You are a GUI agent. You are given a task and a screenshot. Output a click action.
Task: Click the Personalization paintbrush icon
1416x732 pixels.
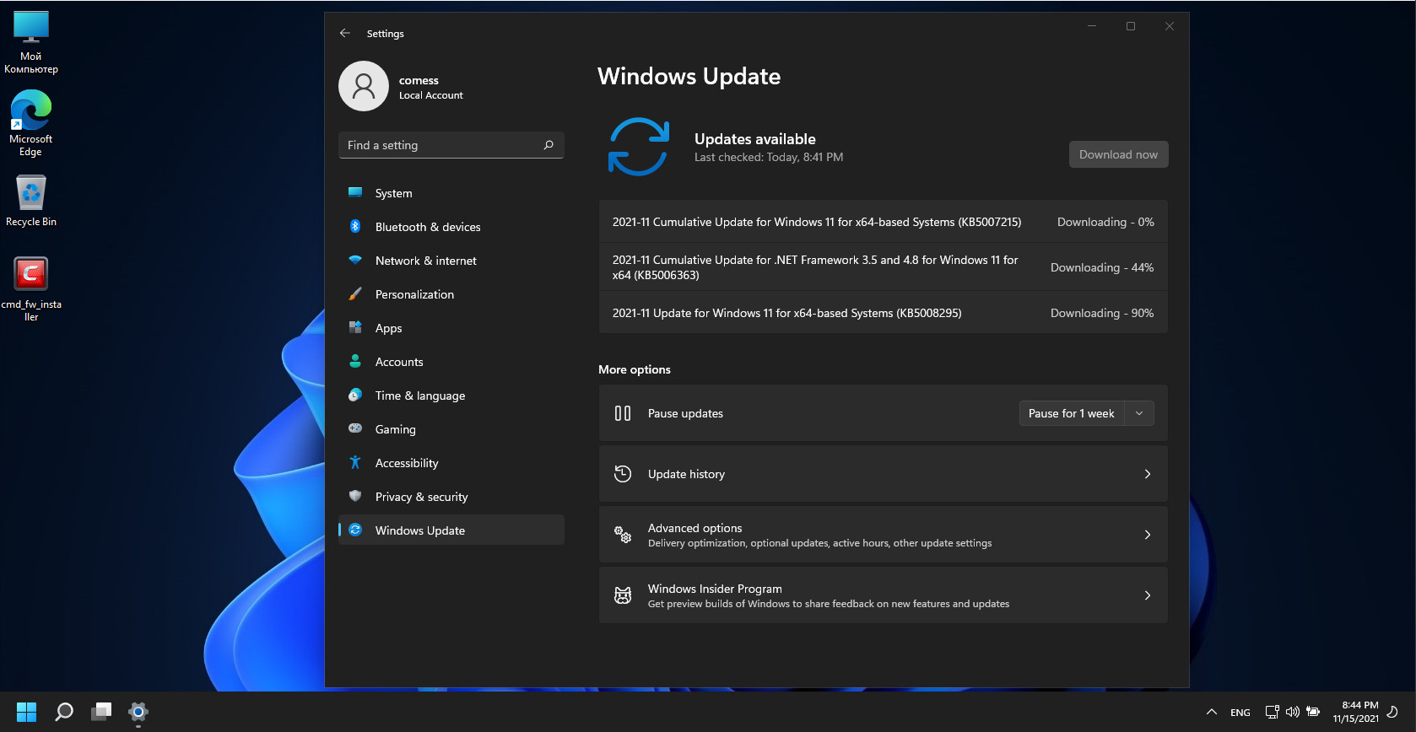tap(355, 293)
